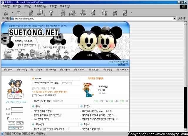Go back with the 뒤로 toolbar button

coord(6,13)
